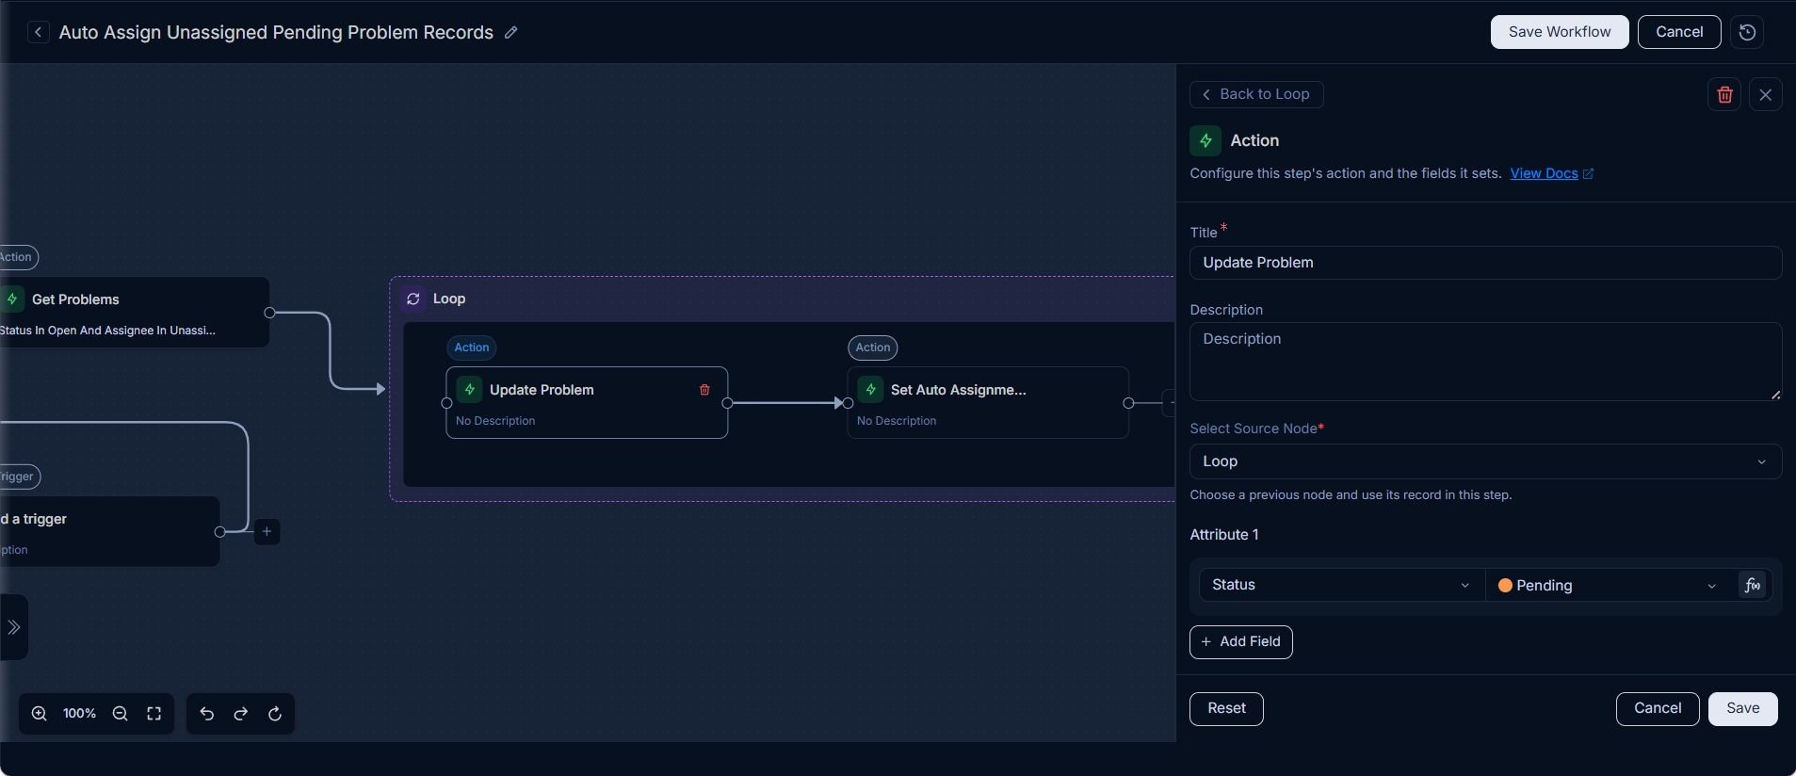Zoom out on the canvas

pos(121,714)
